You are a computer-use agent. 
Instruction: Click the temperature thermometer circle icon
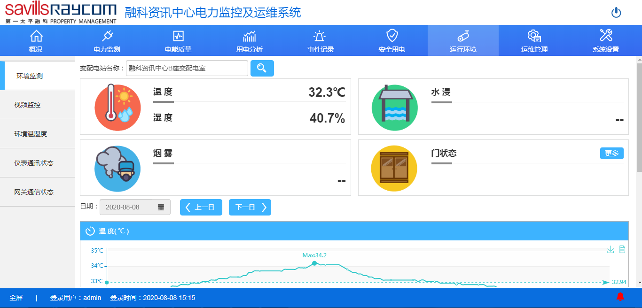[117, 107]
